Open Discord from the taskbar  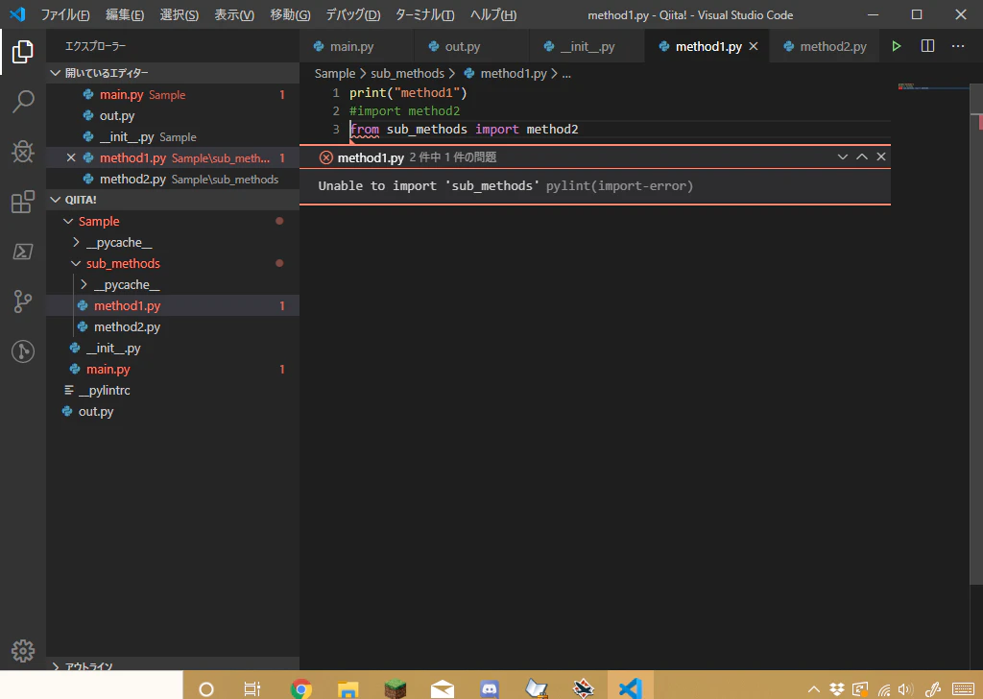click(489, 689)
